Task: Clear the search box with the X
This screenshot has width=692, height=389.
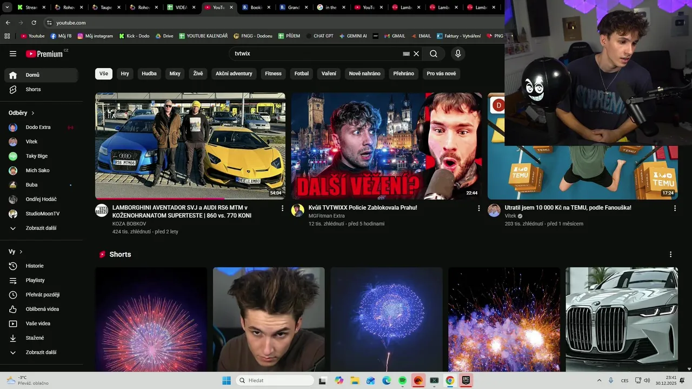Action: (x=416, y=53)
